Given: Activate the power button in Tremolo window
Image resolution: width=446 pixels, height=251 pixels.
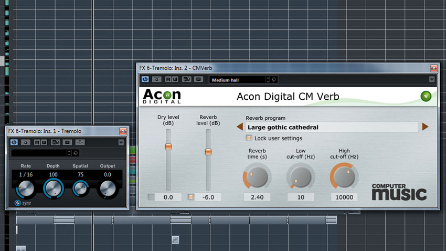Looking at the screenshot, I should coord(14,142).
